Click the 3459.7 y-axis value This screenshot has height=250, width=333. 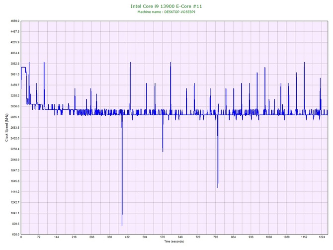point(15,85)
